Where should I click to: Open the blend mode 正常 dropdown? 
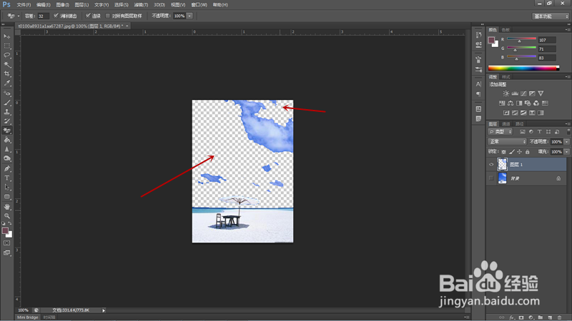[507, 141]
